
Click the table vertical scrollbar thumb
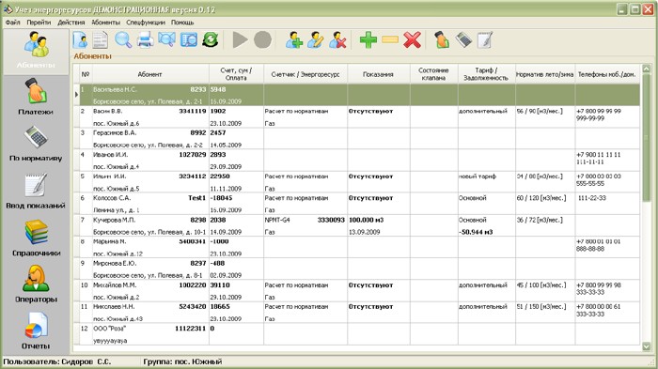coord(647,137)
